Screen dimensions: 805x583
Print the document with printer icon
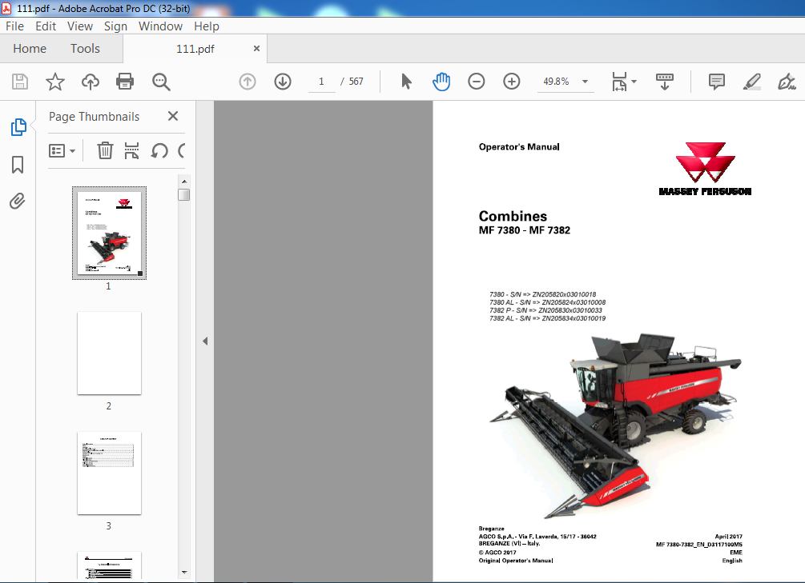tap(125, 82)
